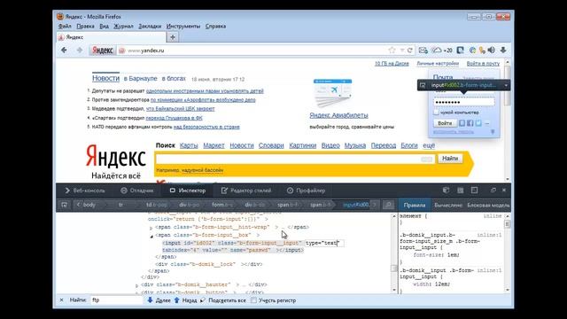The image size is (567, 319).
Task: Close the developer tools with the X icon
Action: coord(504,190)
